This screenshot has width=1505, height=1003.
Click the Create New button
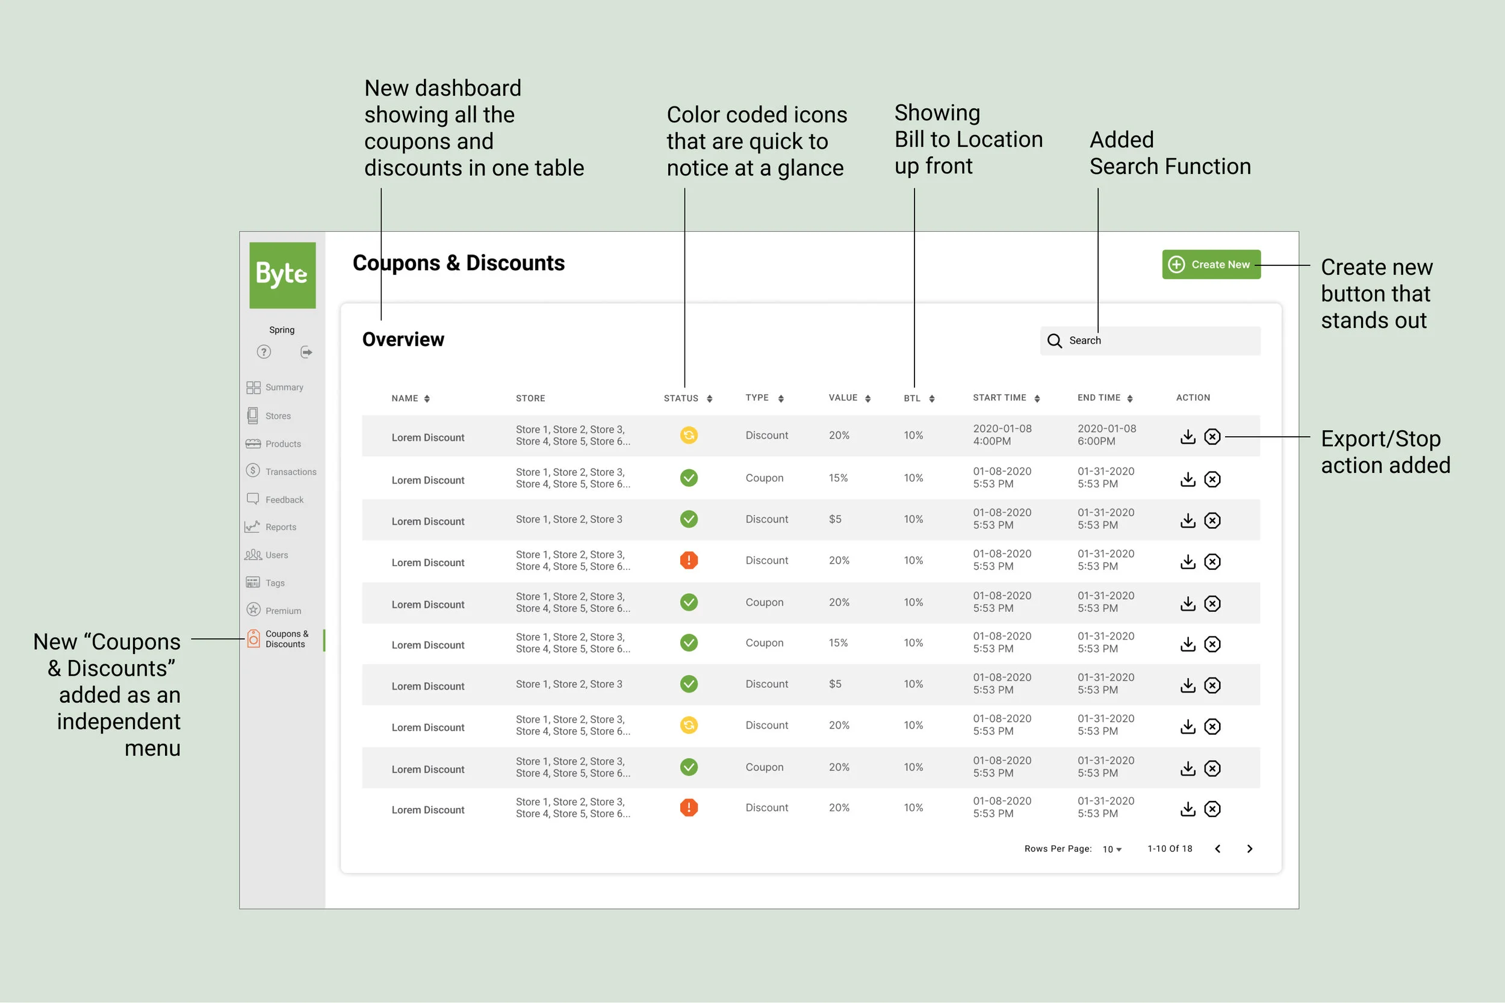pyautogui.click(x=1211, y=264)
